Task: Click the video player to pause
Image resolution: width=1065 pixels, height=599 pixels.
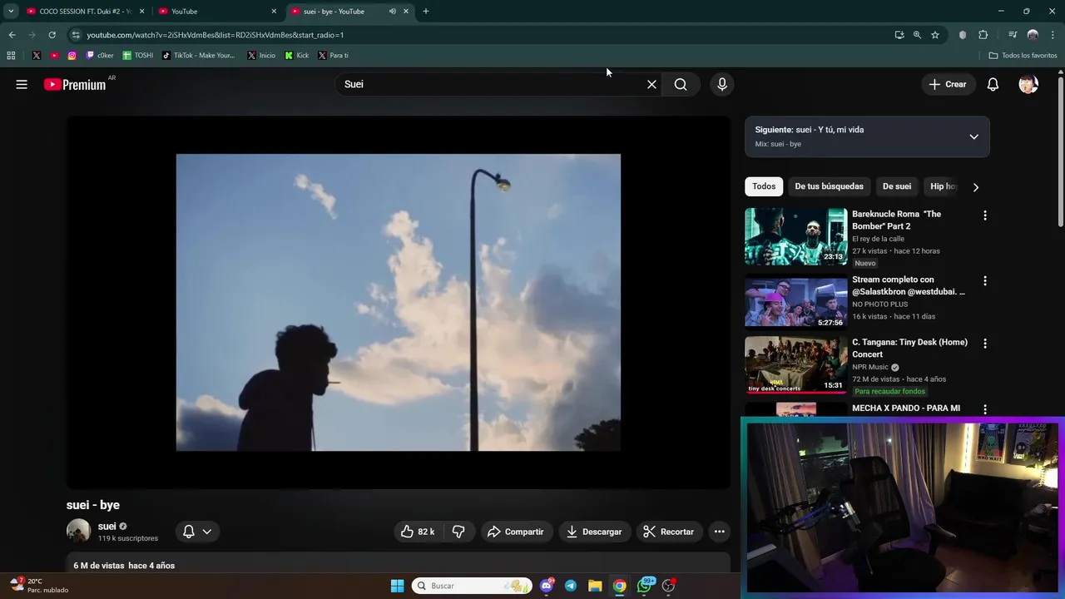Action: coord(398,302)
